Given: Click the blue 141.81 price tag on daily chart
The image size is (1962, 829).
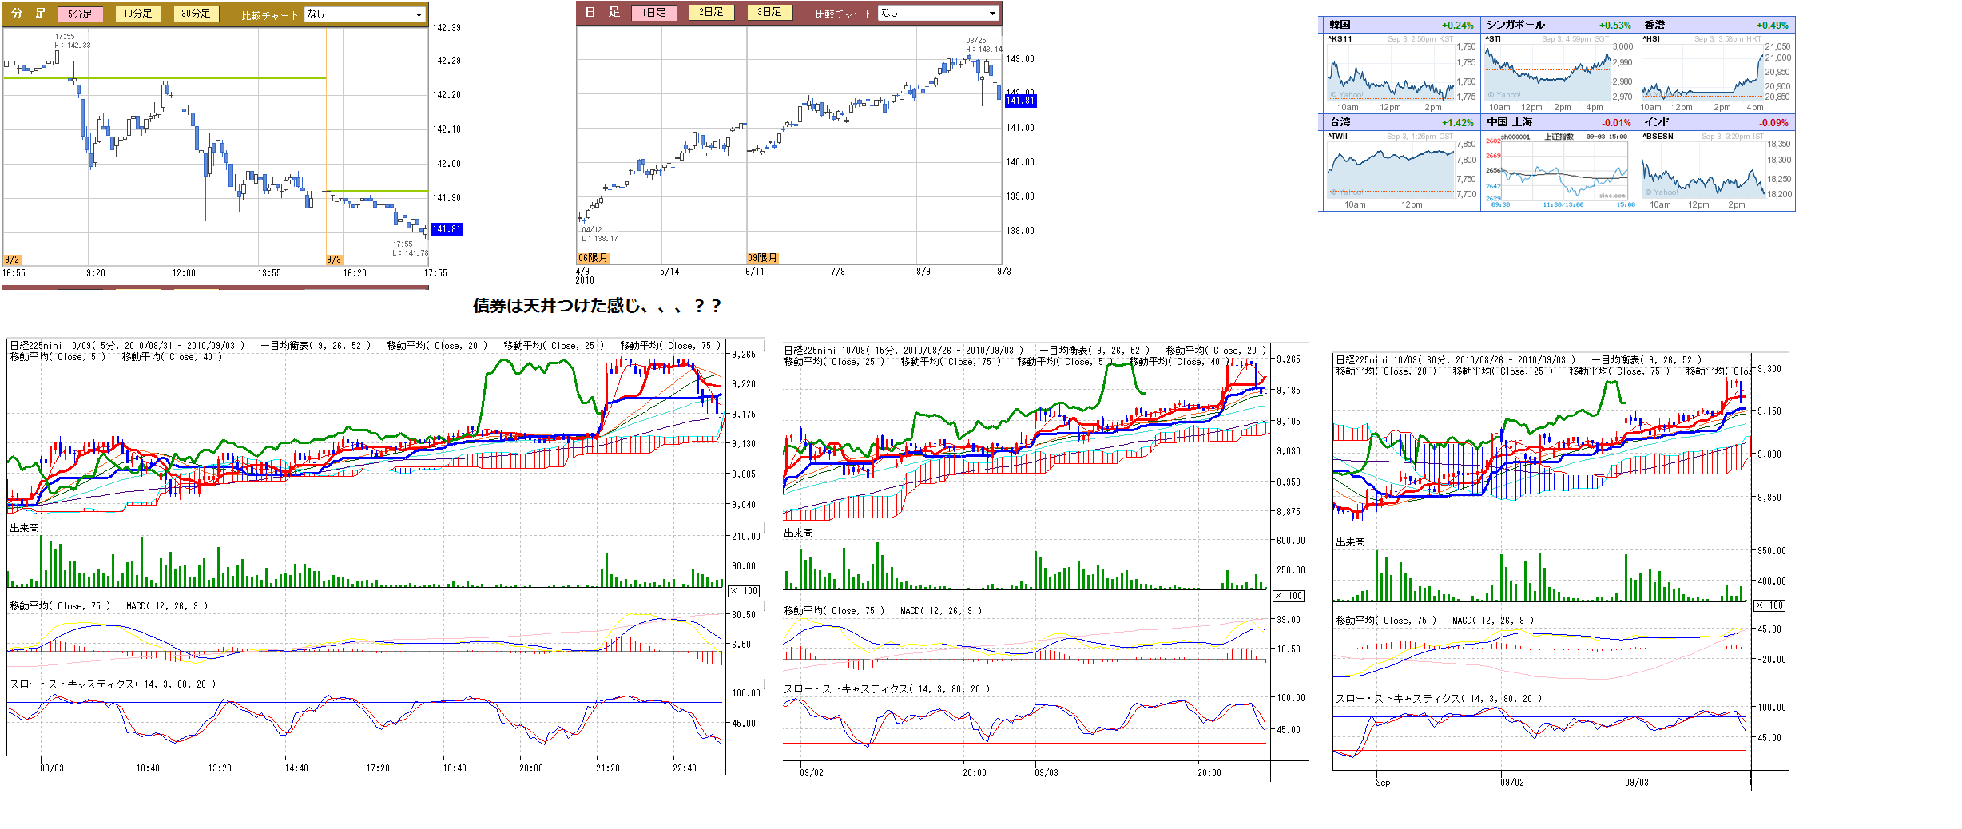Looking at the screenshot, I should click(1020, 101).
